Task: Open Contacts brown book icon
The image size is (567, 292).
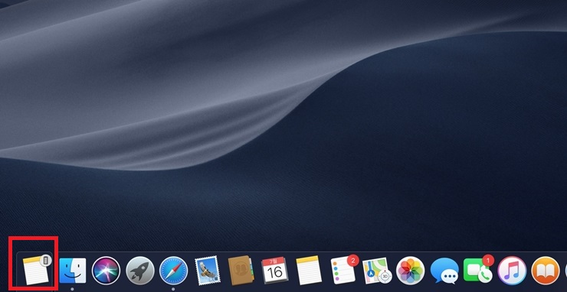Action: coord(241,271)
